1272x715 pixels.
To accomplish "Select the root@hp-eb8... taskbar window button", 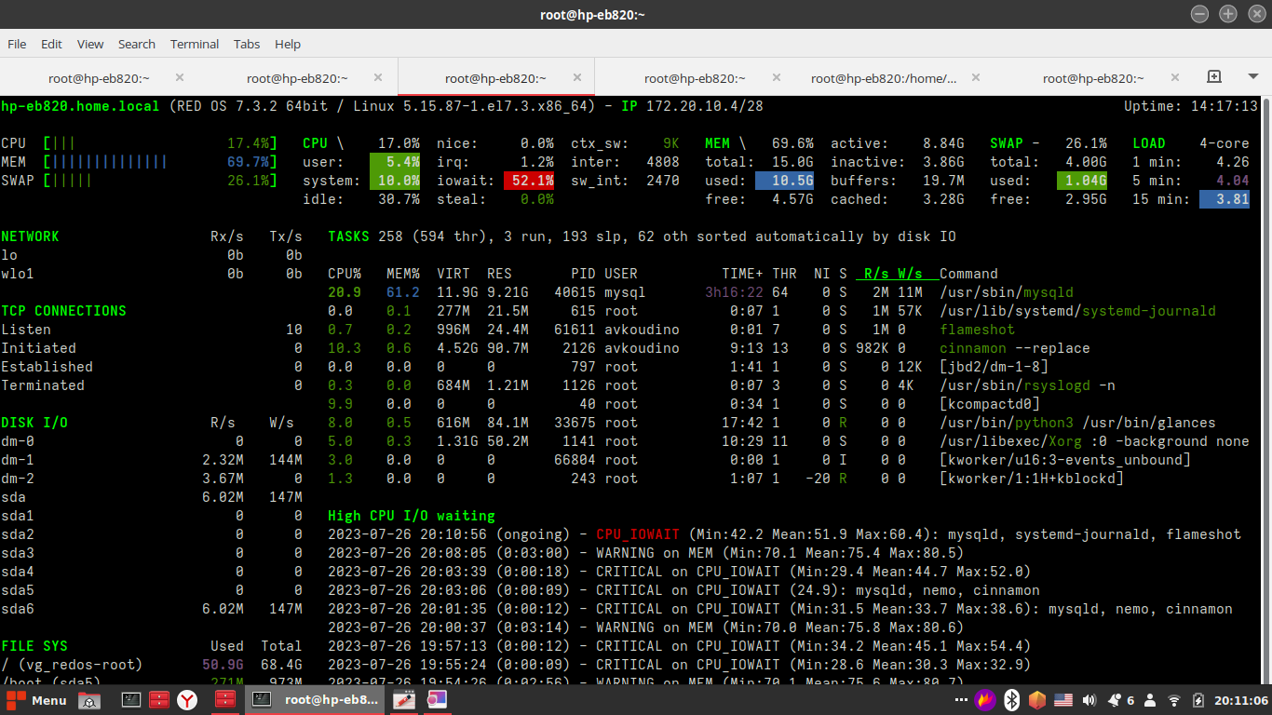I will point(315,700).
